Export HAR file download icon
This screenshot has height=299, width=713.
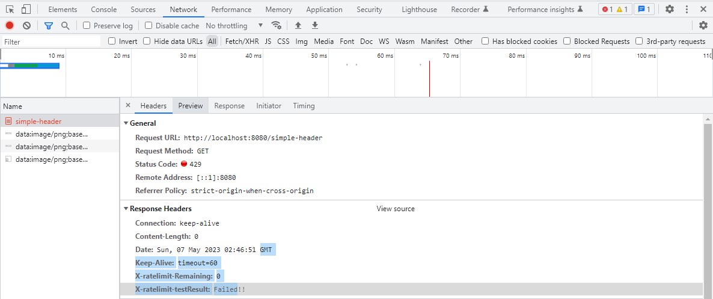point(314,25)
